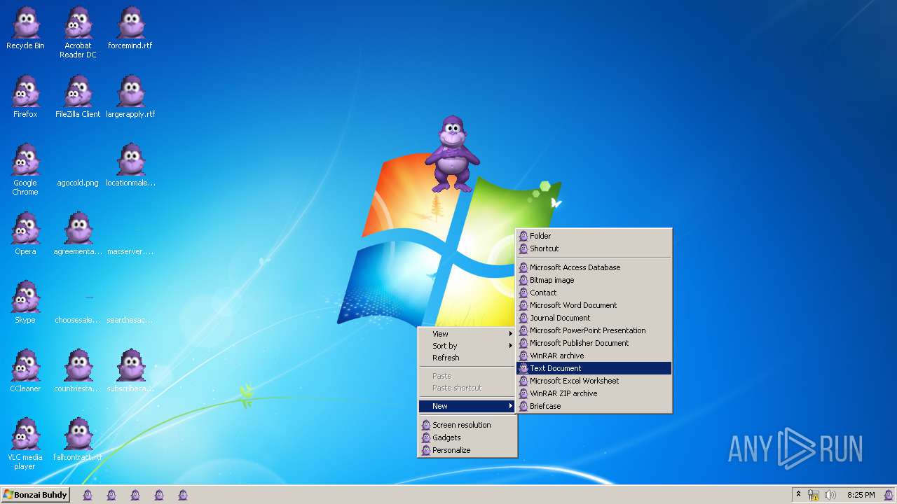Viewport: 897px width, 504px height.
Task: Click the 8:25 PM taskbar clock
Action: click(861, 495)
